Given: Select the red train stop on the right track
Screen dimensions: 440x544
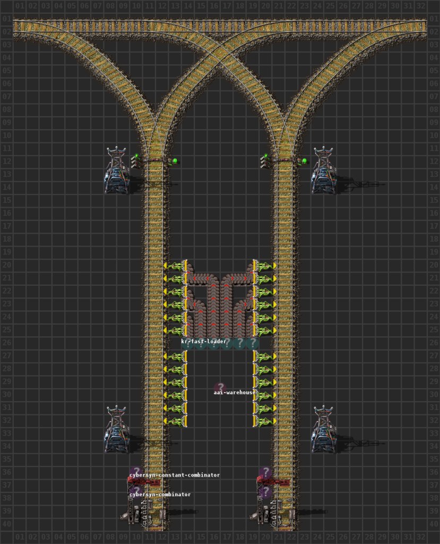Looking at the screenshot, I should click(273, 481).
